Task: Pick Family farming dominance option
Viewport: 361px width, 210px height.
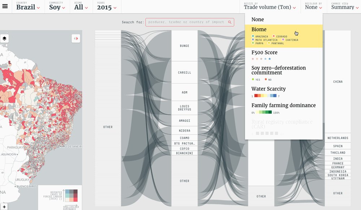Action: pos(284,108)
